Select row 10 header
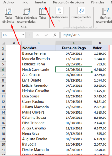This screenshot has width=112, height=156. click(3, 91)
